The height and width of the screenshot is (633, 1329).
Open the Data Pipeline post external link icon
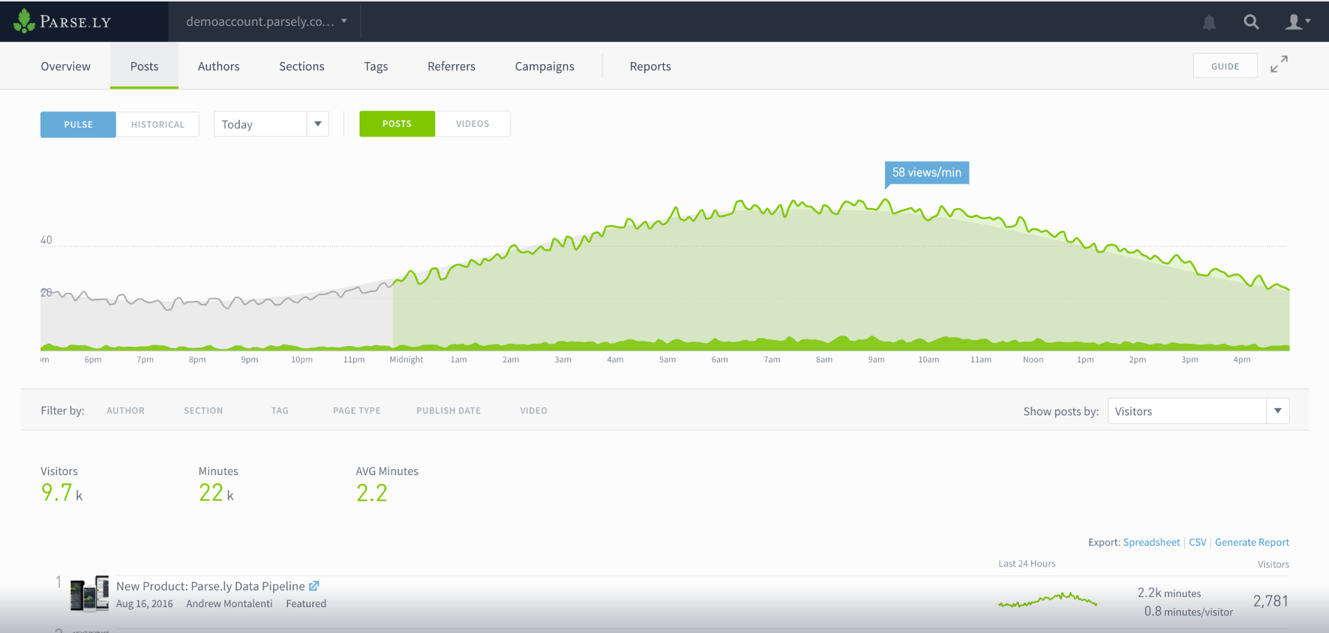point(314,586)
